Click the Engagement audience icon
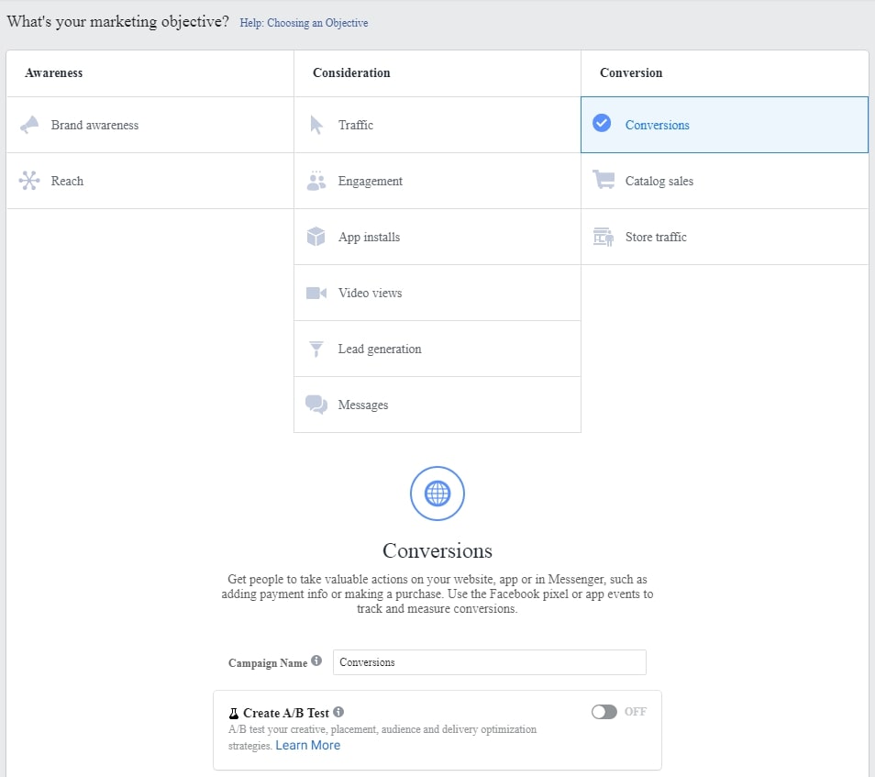 (316, 181)
